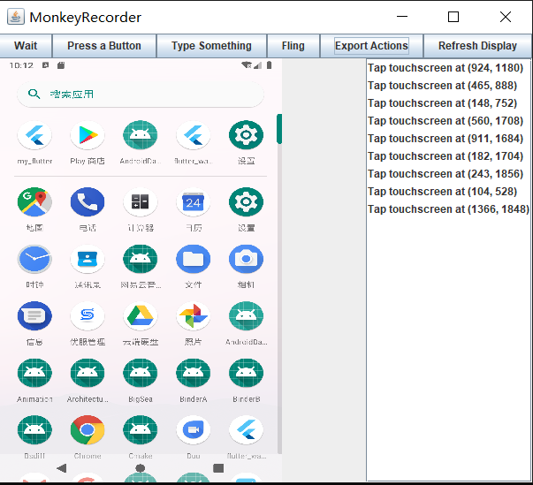The image size is (533, 485).
Task: Open the my_flutter app icon
Action: [34, 135]
